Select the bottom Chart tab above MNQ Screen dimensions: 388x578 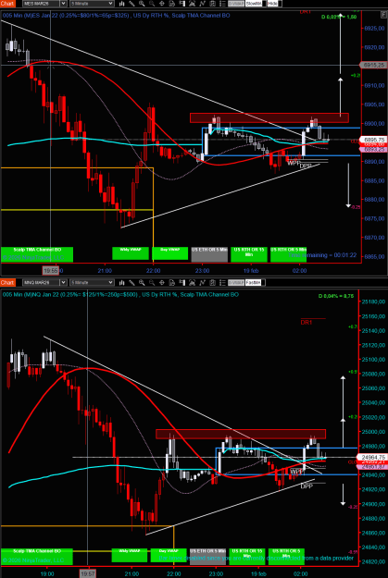coord(7,282)
